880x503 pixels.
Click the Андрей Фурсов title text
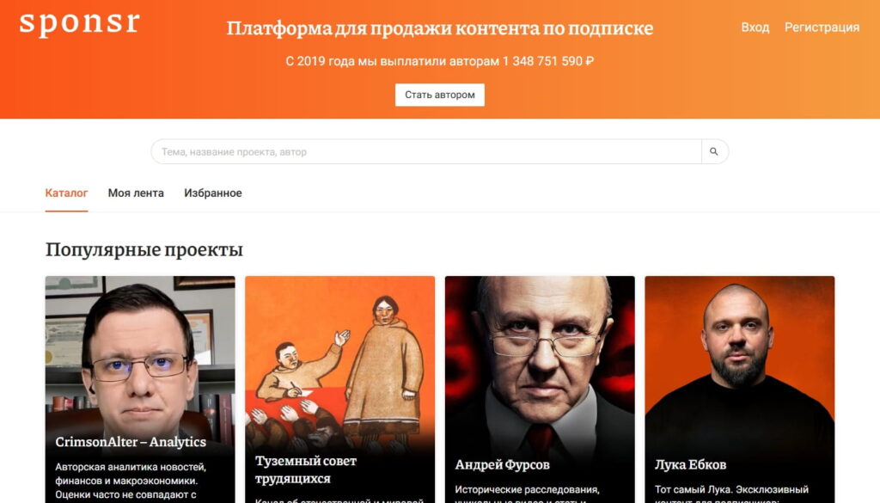[502, 465]
